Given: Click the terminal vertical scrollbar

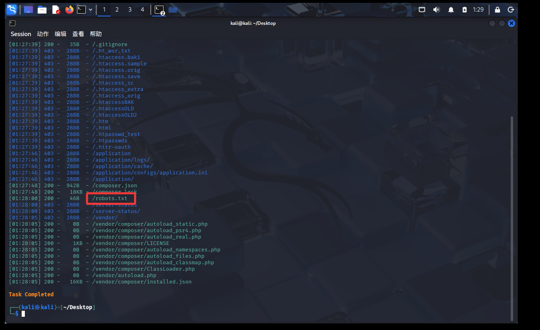Looking at the screenshot, I should (511, 217).
